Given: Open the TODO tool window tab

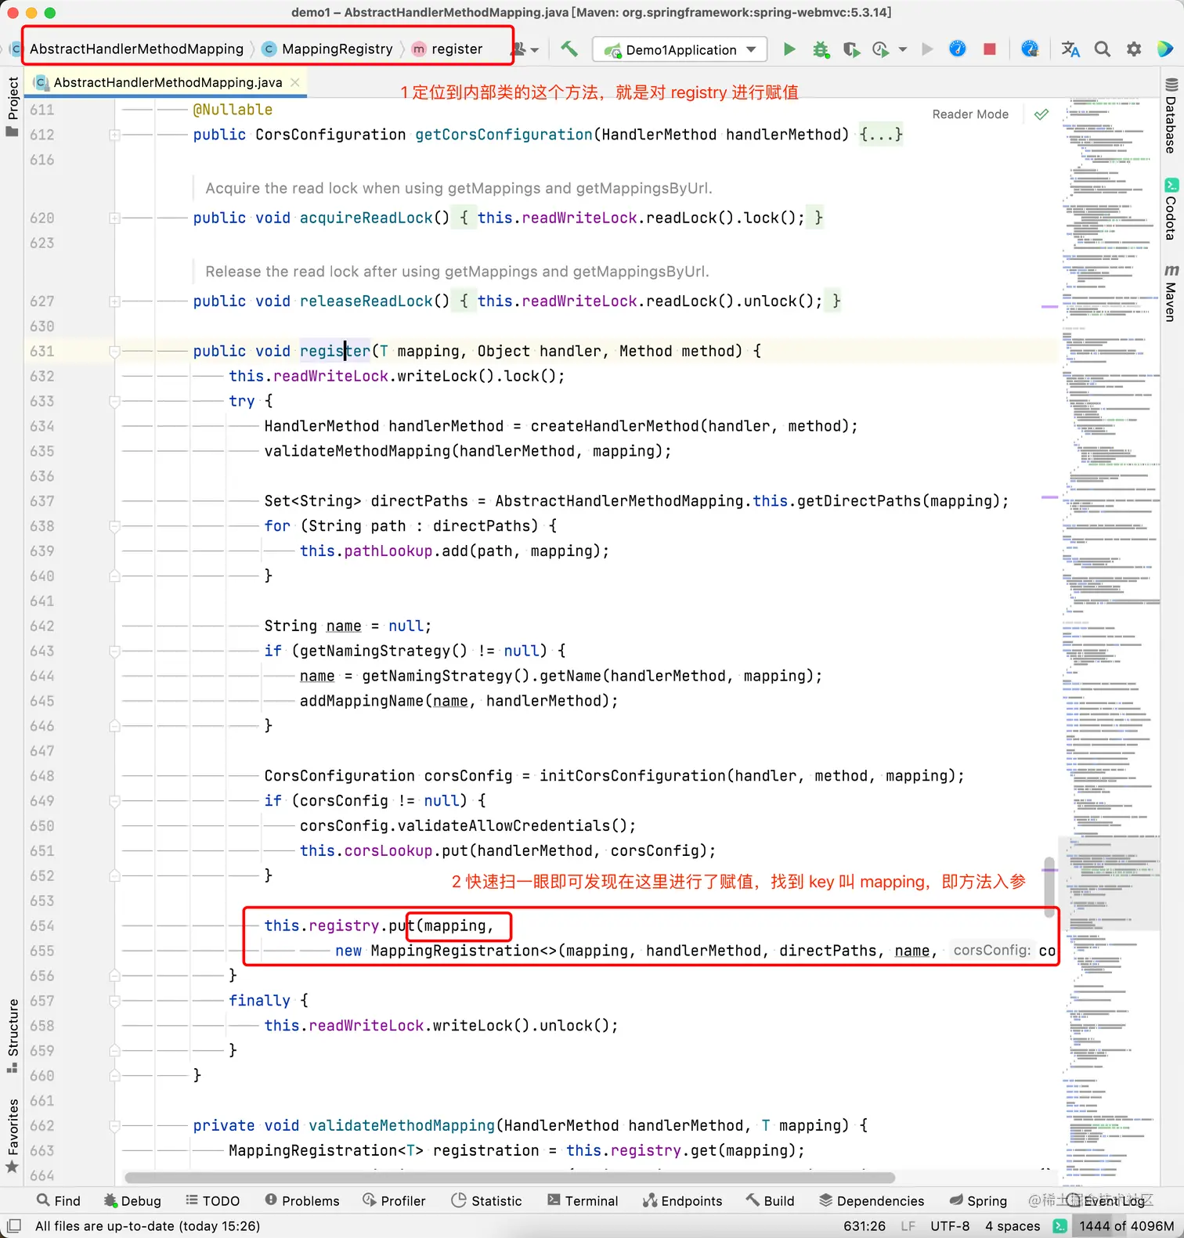Looking at the screenshot, I should (x=212, y=1200).
